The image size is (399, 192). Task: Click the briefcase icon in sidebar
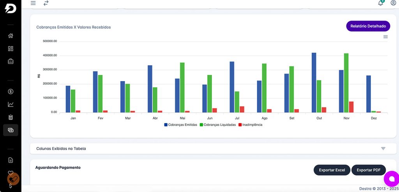point(11,61)
